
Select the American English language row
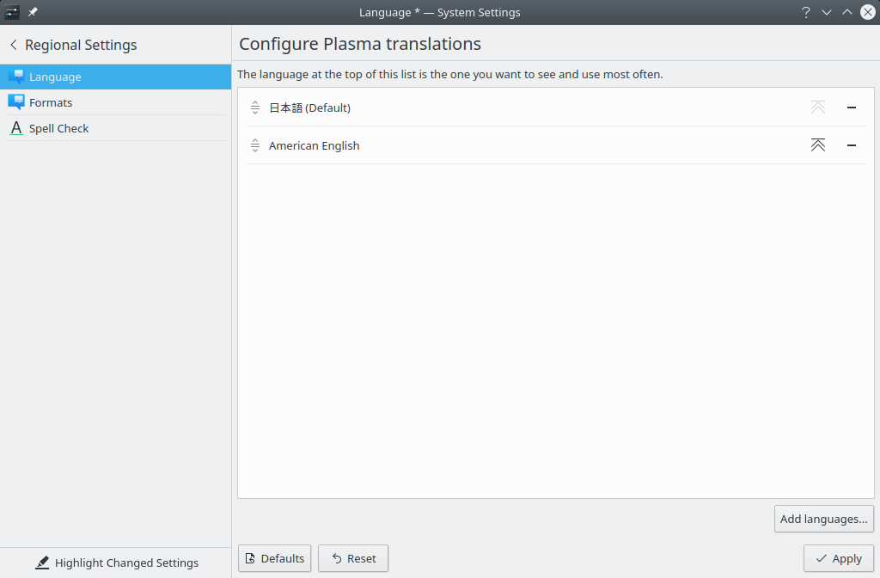click(x=556, y=145)
